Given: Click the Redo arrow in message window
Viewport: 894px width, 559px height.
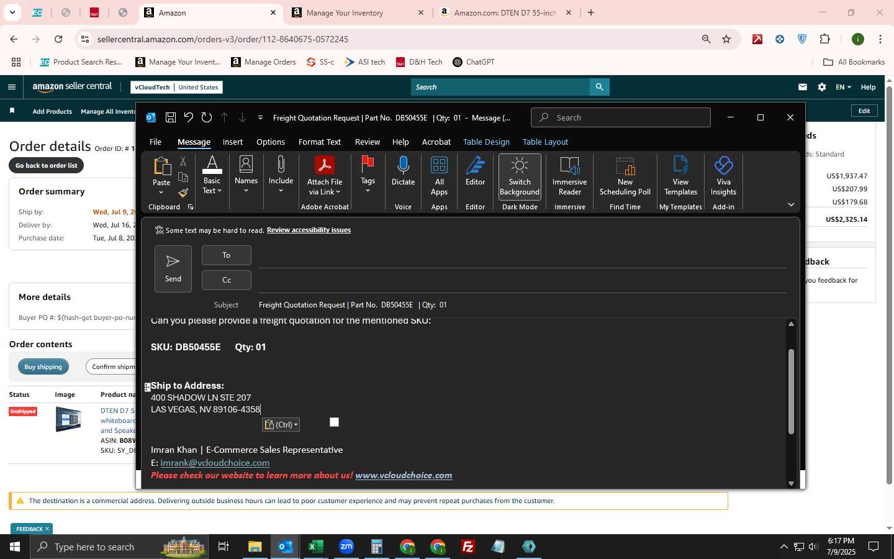Looking at the screenshot, I should tap(207, 117).
